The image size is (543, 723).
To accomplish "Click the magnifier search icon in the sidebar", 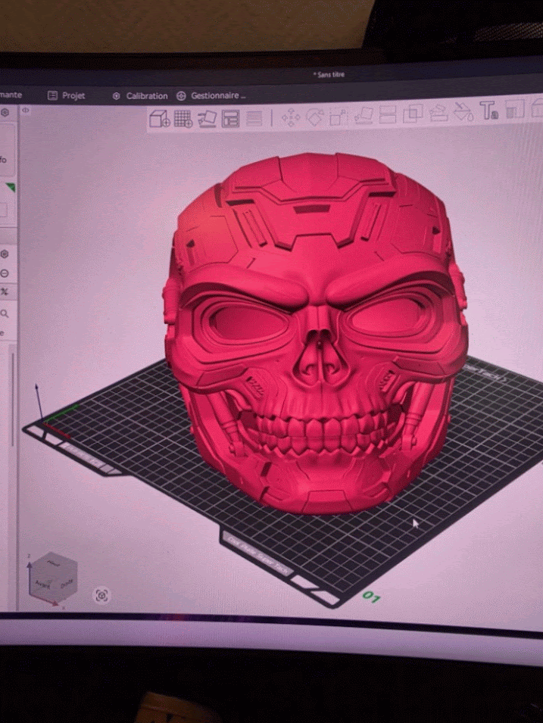I will pos(5,313).
